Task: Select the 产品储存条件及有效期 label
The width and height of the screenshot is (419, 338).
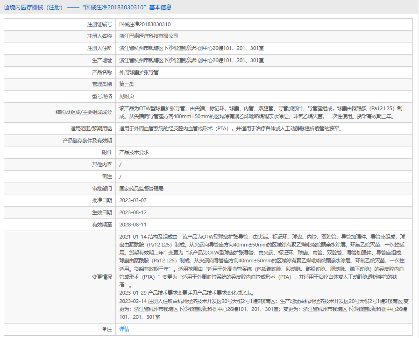Action: pos(87,141)
